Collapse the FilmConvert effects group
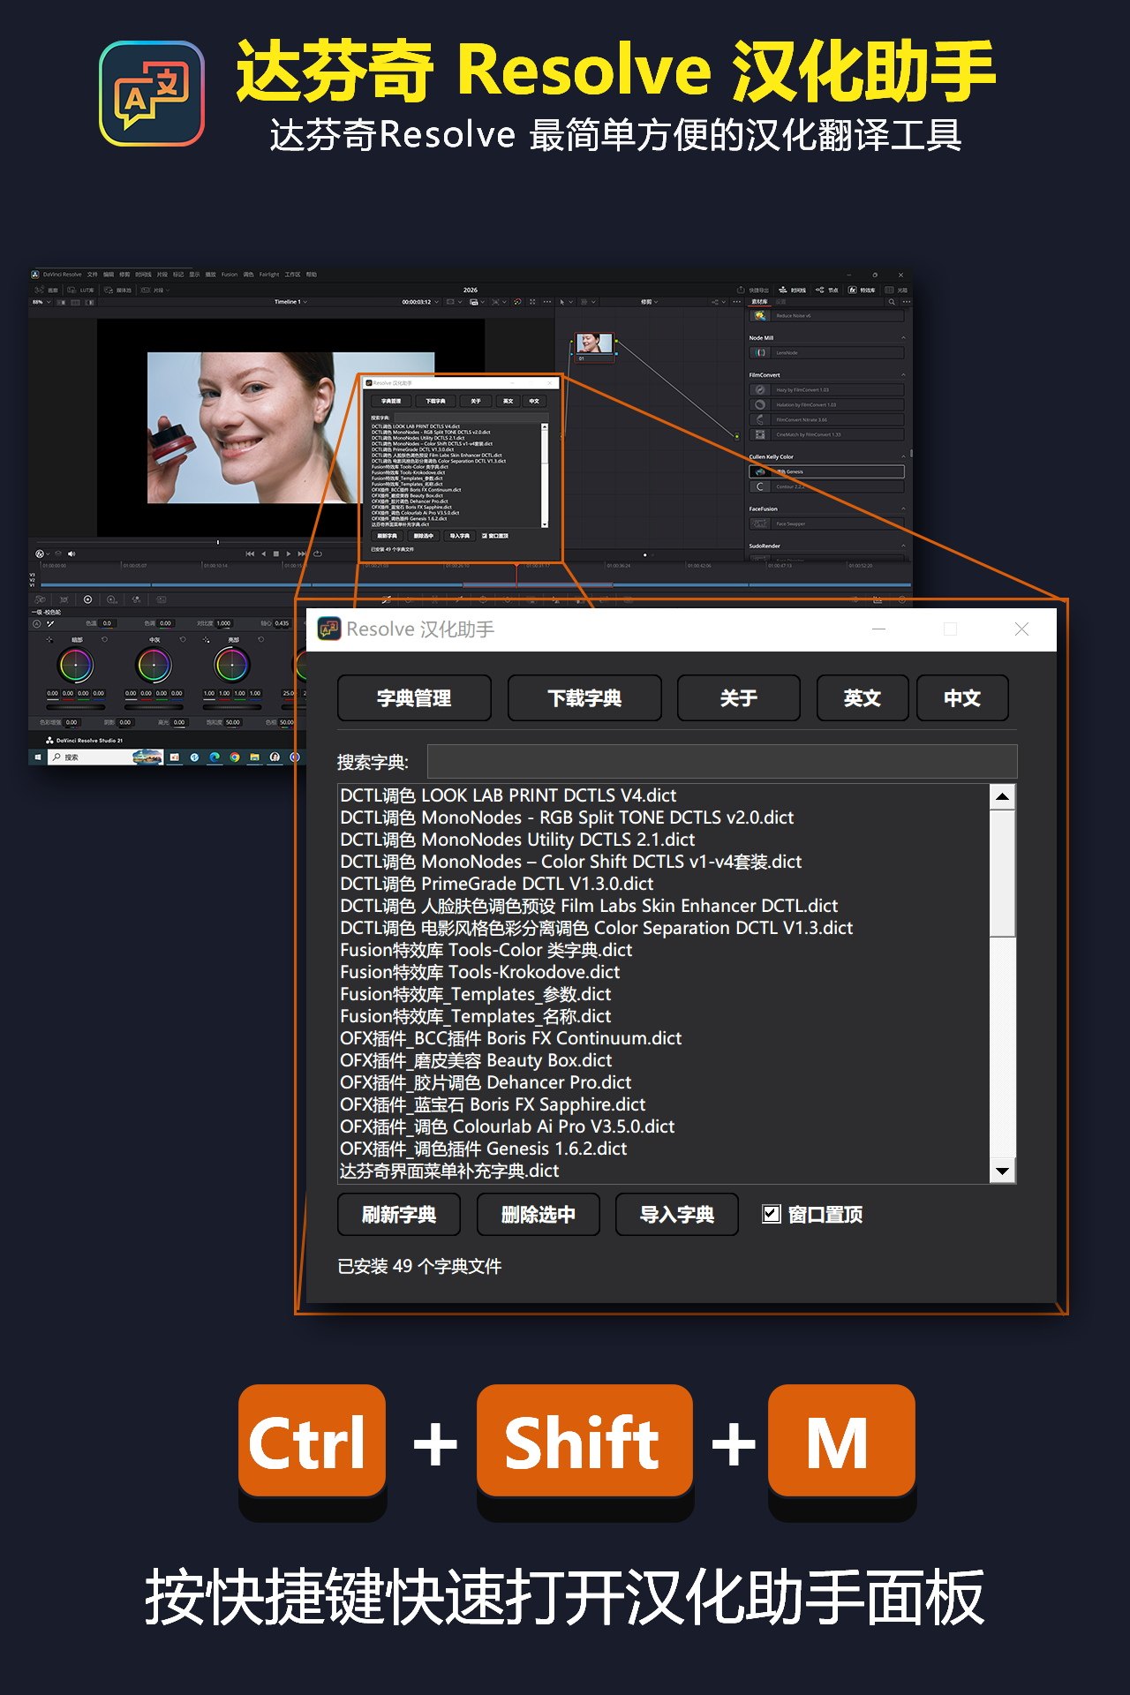Image resolution: width=1130 pixels, height=1695 pixels. (x=903, y=375)
